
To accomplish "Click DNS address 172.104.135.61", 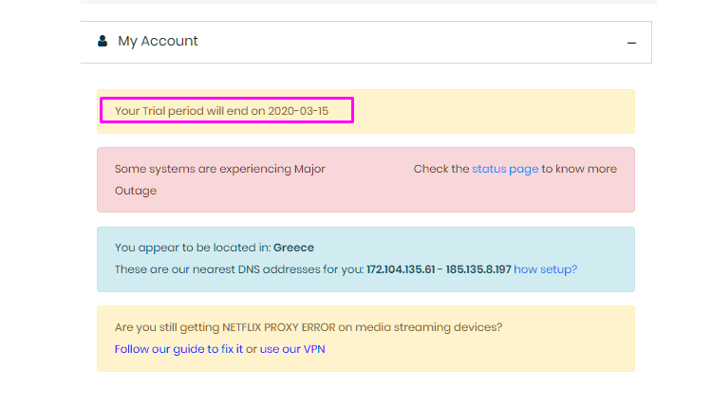I will [x=401, y=269].
